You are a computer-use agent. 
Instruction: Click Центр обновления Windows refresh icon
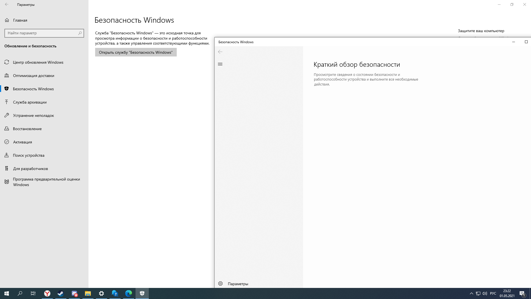coord(7,62)
